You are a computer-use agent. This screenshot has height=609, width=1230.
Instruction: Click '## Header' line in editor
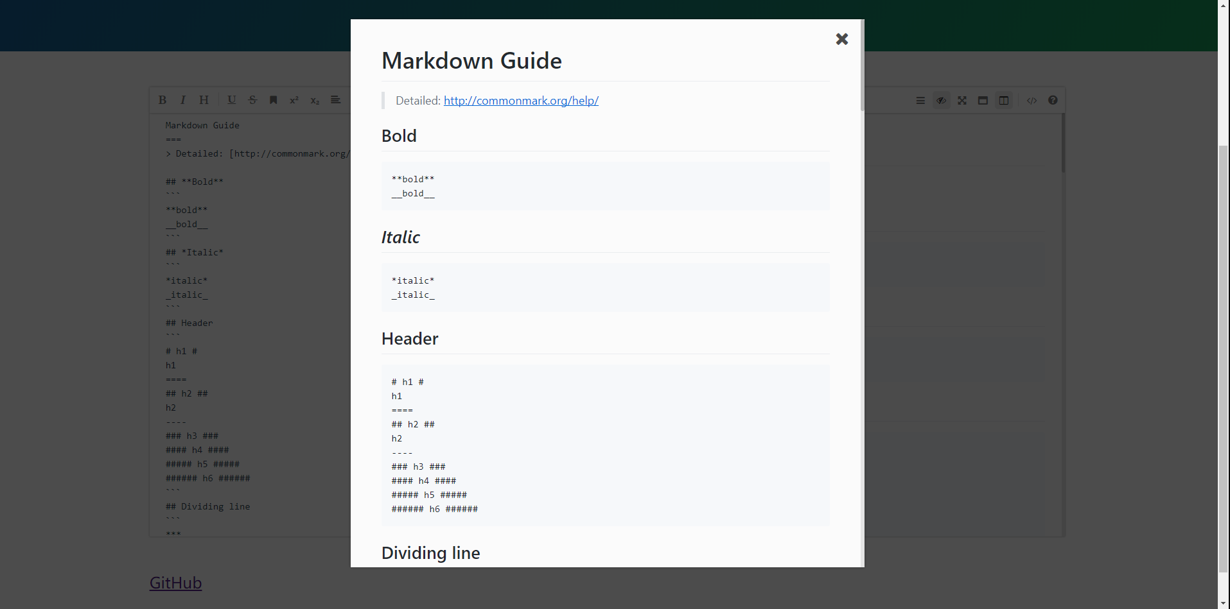(x=189, y=323)
